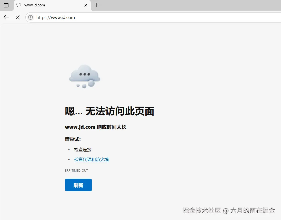Viewport: 281px width, 220px height.
Task: Click the 检查连接 bullet text
Action: (x=83, y=150)
